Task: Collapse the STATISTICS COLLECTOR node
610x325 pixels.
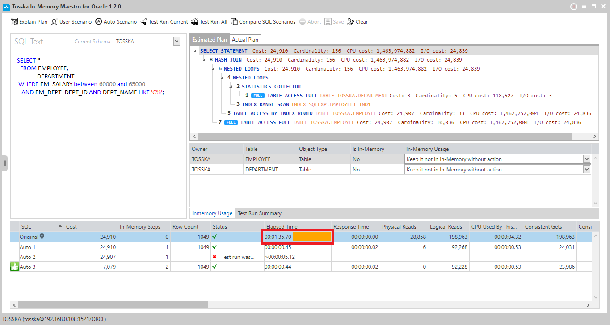Action: point(231,87)
